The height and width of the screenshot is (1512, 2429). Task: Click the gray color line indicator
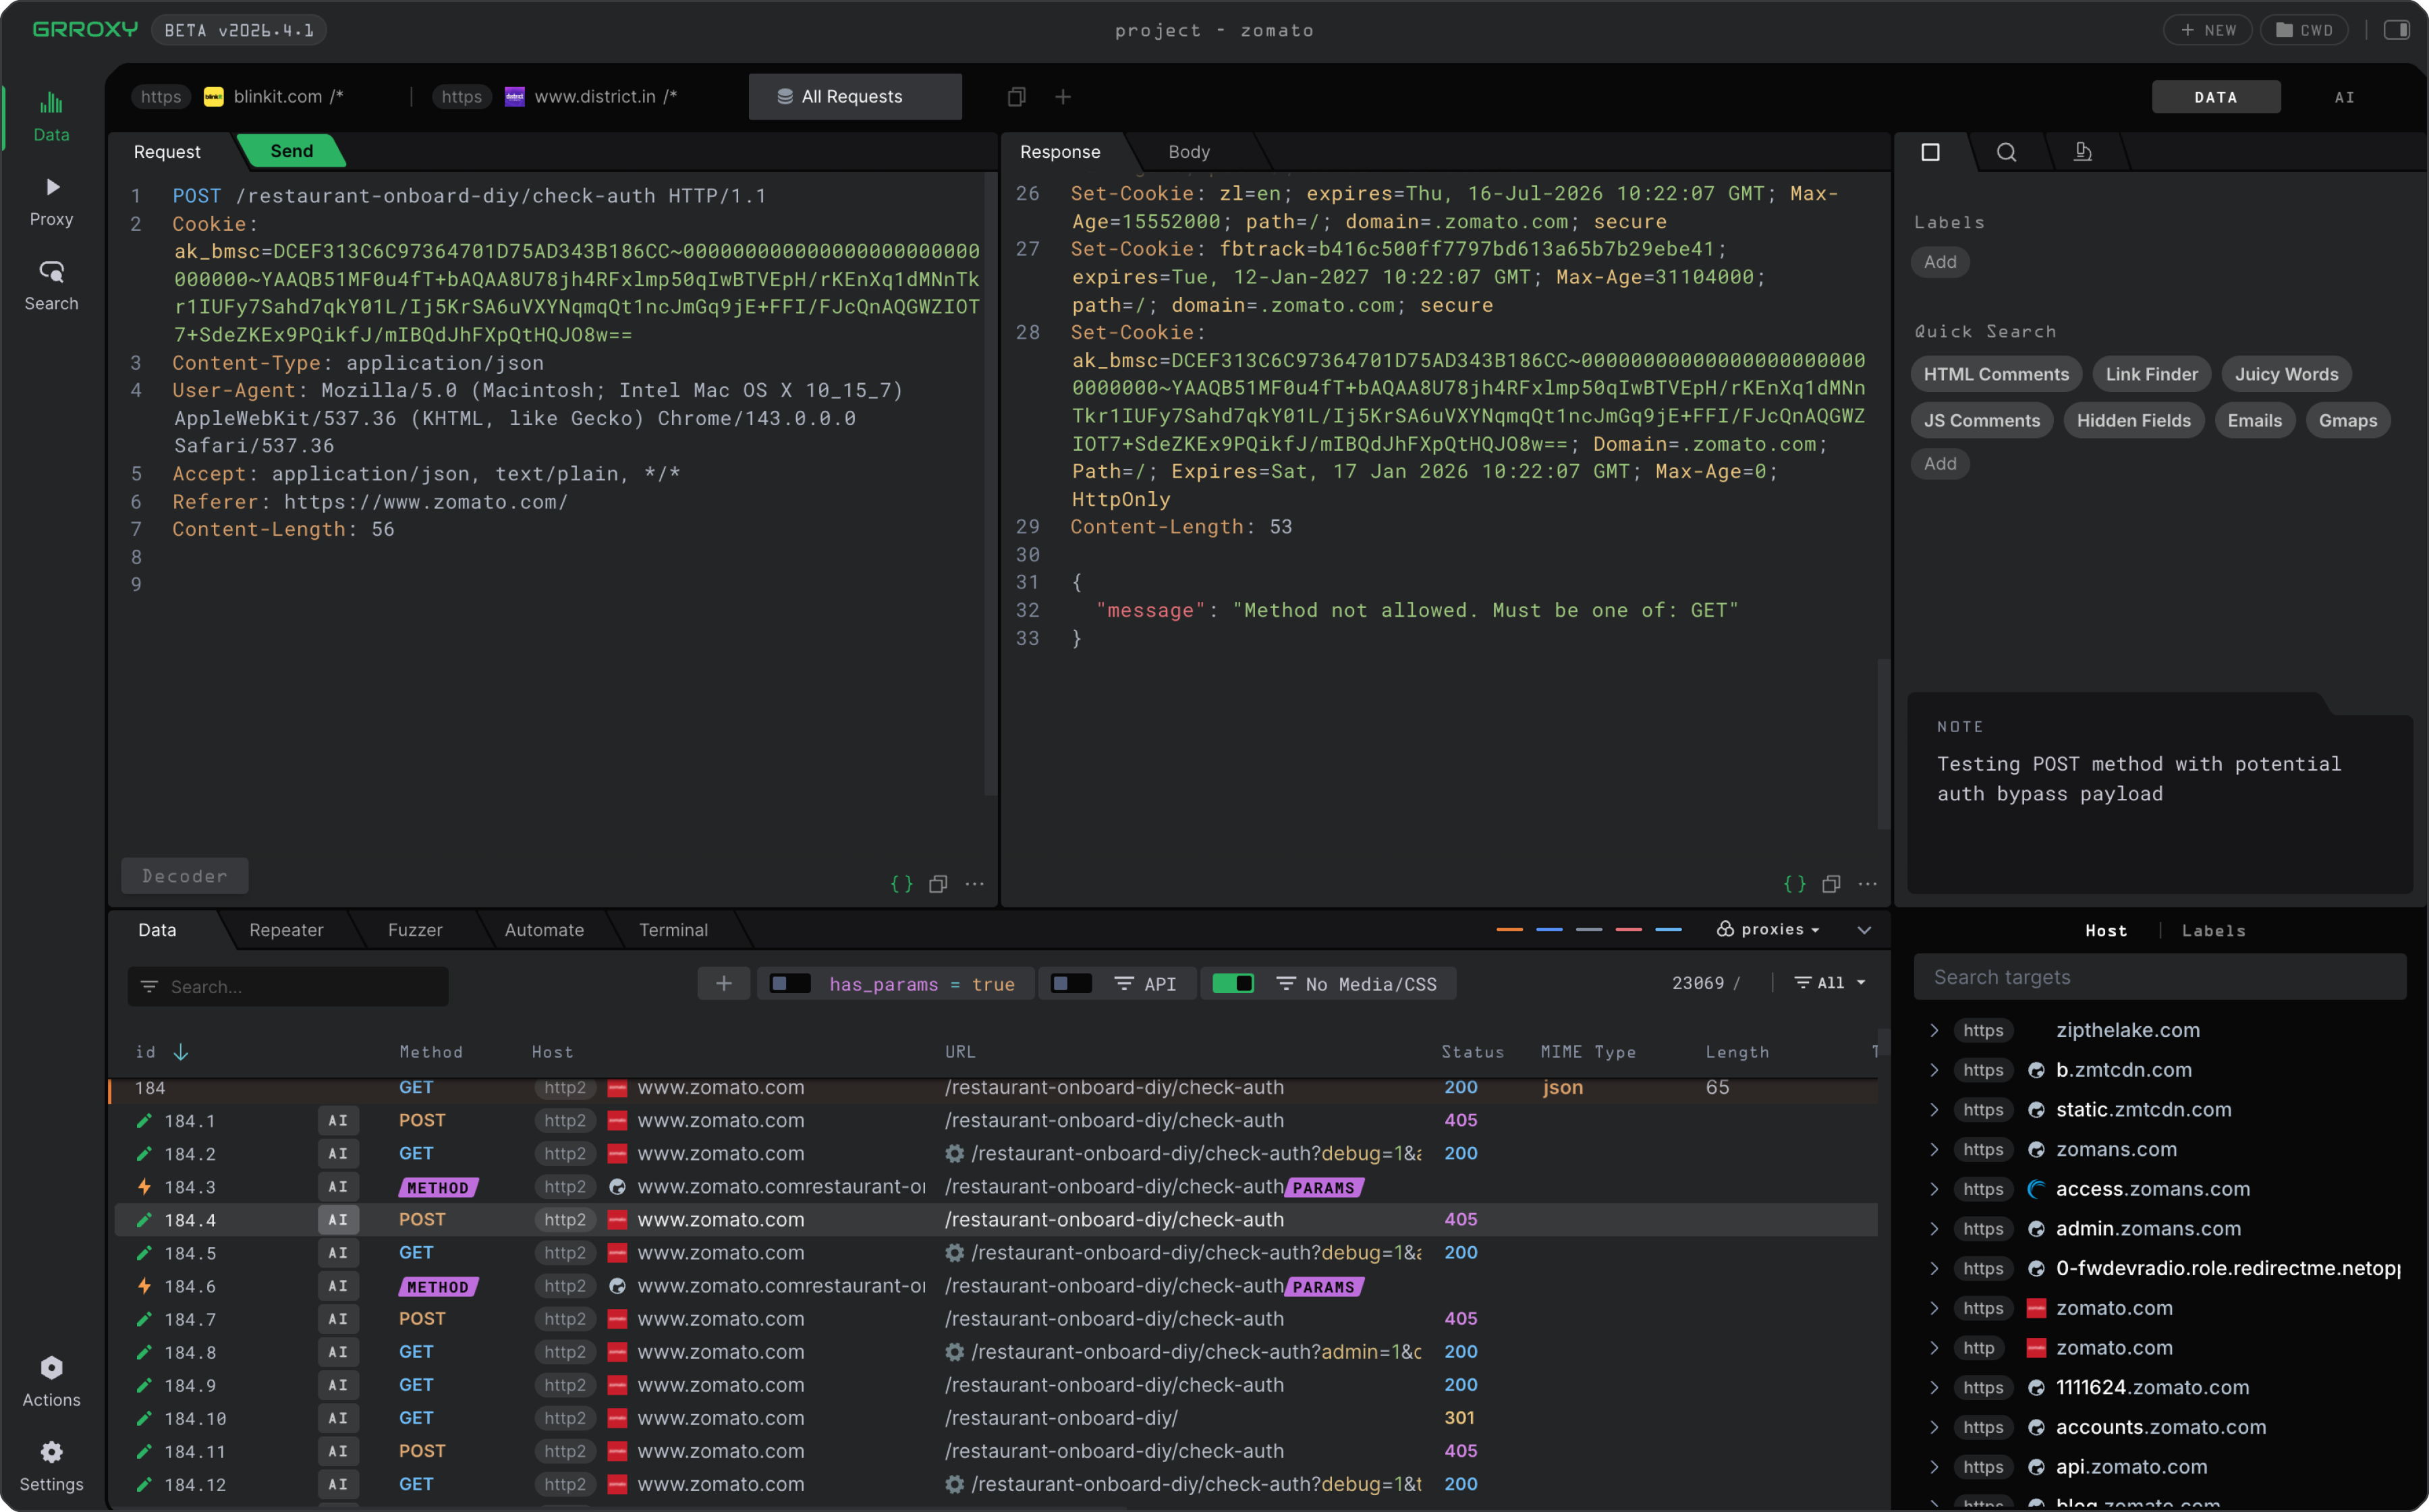click(x=1589, y=930)
